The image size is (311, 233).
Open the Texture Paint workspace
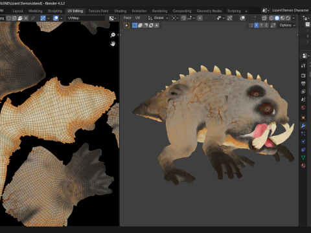coord(98,11)
